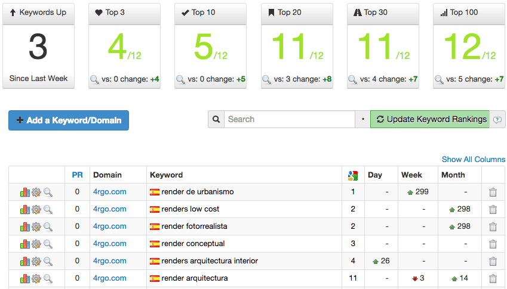This screenshot has width=507, height=289.
Task: Open chart icon for render de urbanismo
Action: (25, 192)
